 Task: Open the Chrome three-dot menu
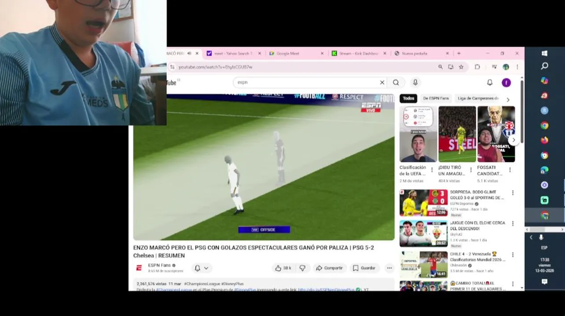[x=517, y=67]
